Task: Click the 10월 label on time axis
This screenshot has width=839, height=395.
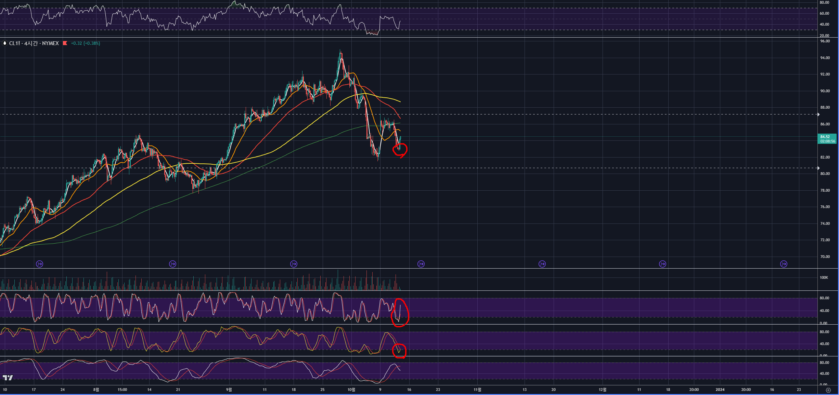Action: [351, 390]
